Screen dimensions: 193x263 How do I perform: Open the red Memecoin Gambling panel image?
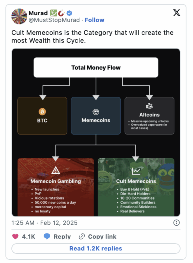[x=56, y=195]
